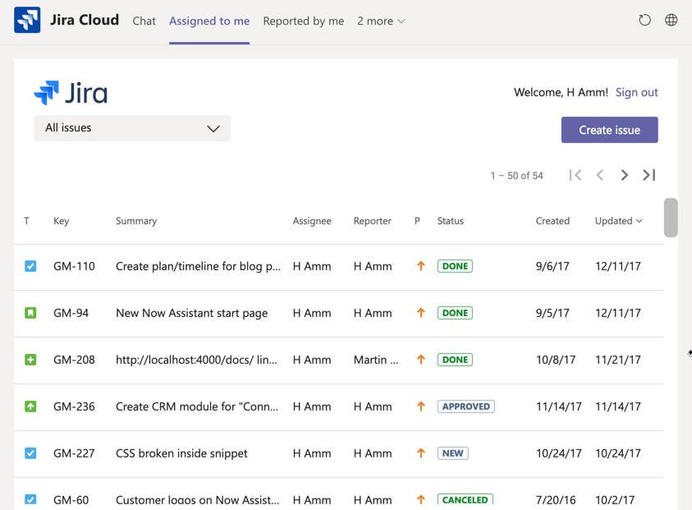
Task: Select the Assigned to me tab
Action: click(x=209, y=21)
